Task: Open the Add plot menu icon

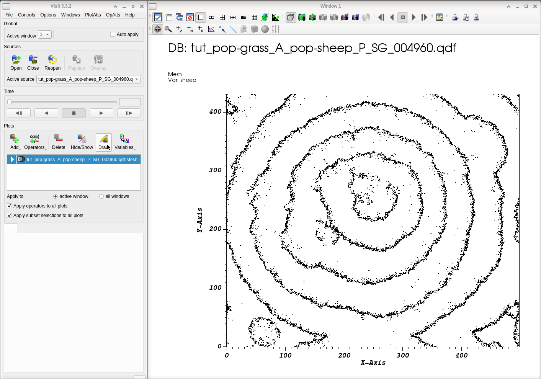Action: tap(15, 139)
